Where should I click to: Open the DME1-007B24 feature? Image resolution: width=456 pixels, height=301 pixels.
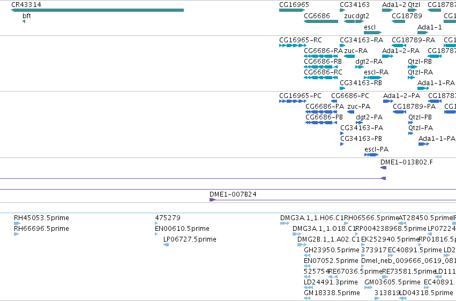pyautogui.click(x=233, y=194)
